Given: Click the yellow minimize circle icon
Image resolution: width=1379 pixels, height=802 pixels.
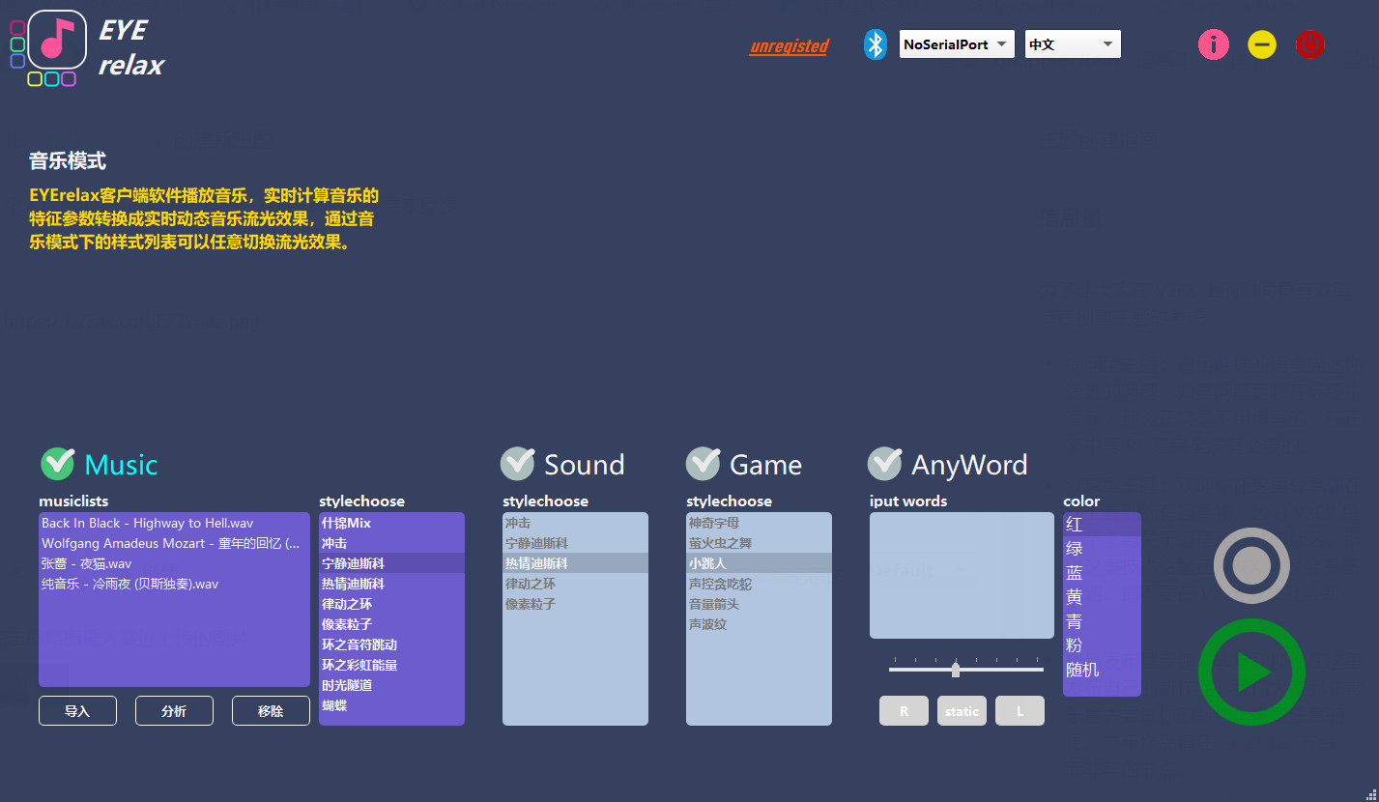Looking at the screenshot, I should point(1261,44).
